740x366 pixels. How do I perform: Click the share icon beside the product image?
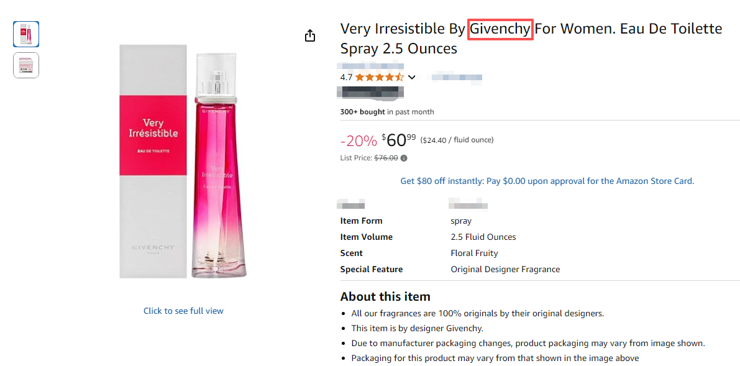pos(311,35)
